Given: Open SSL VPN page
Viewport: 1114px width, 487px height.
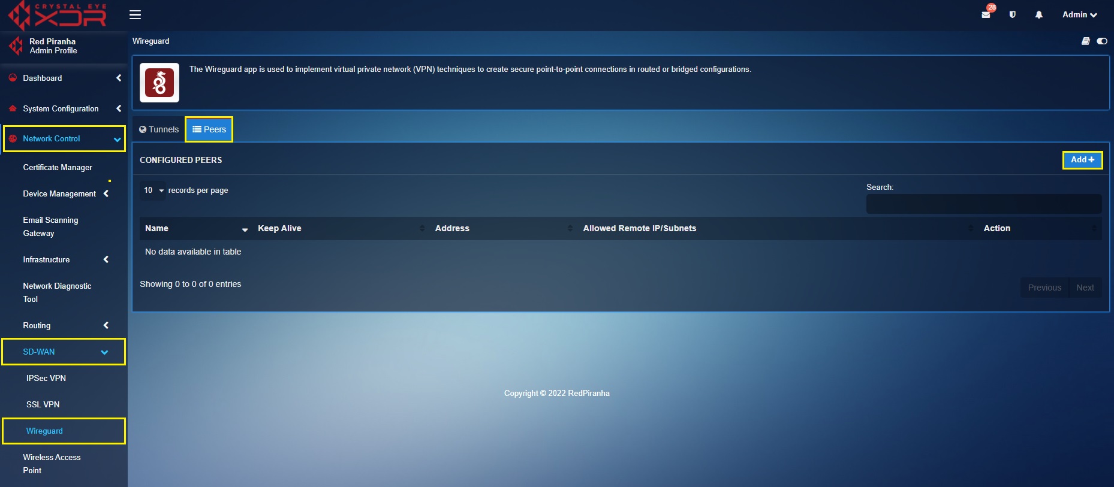Looking at the screenshot, I should point(43,404).
